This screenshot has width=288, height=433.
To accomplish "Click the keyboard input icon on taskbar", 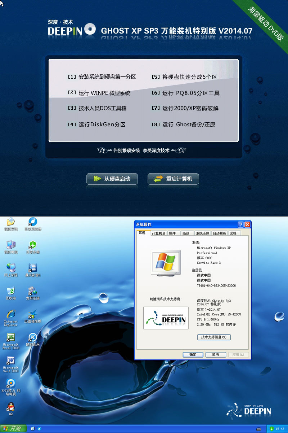I will point(259,429).
